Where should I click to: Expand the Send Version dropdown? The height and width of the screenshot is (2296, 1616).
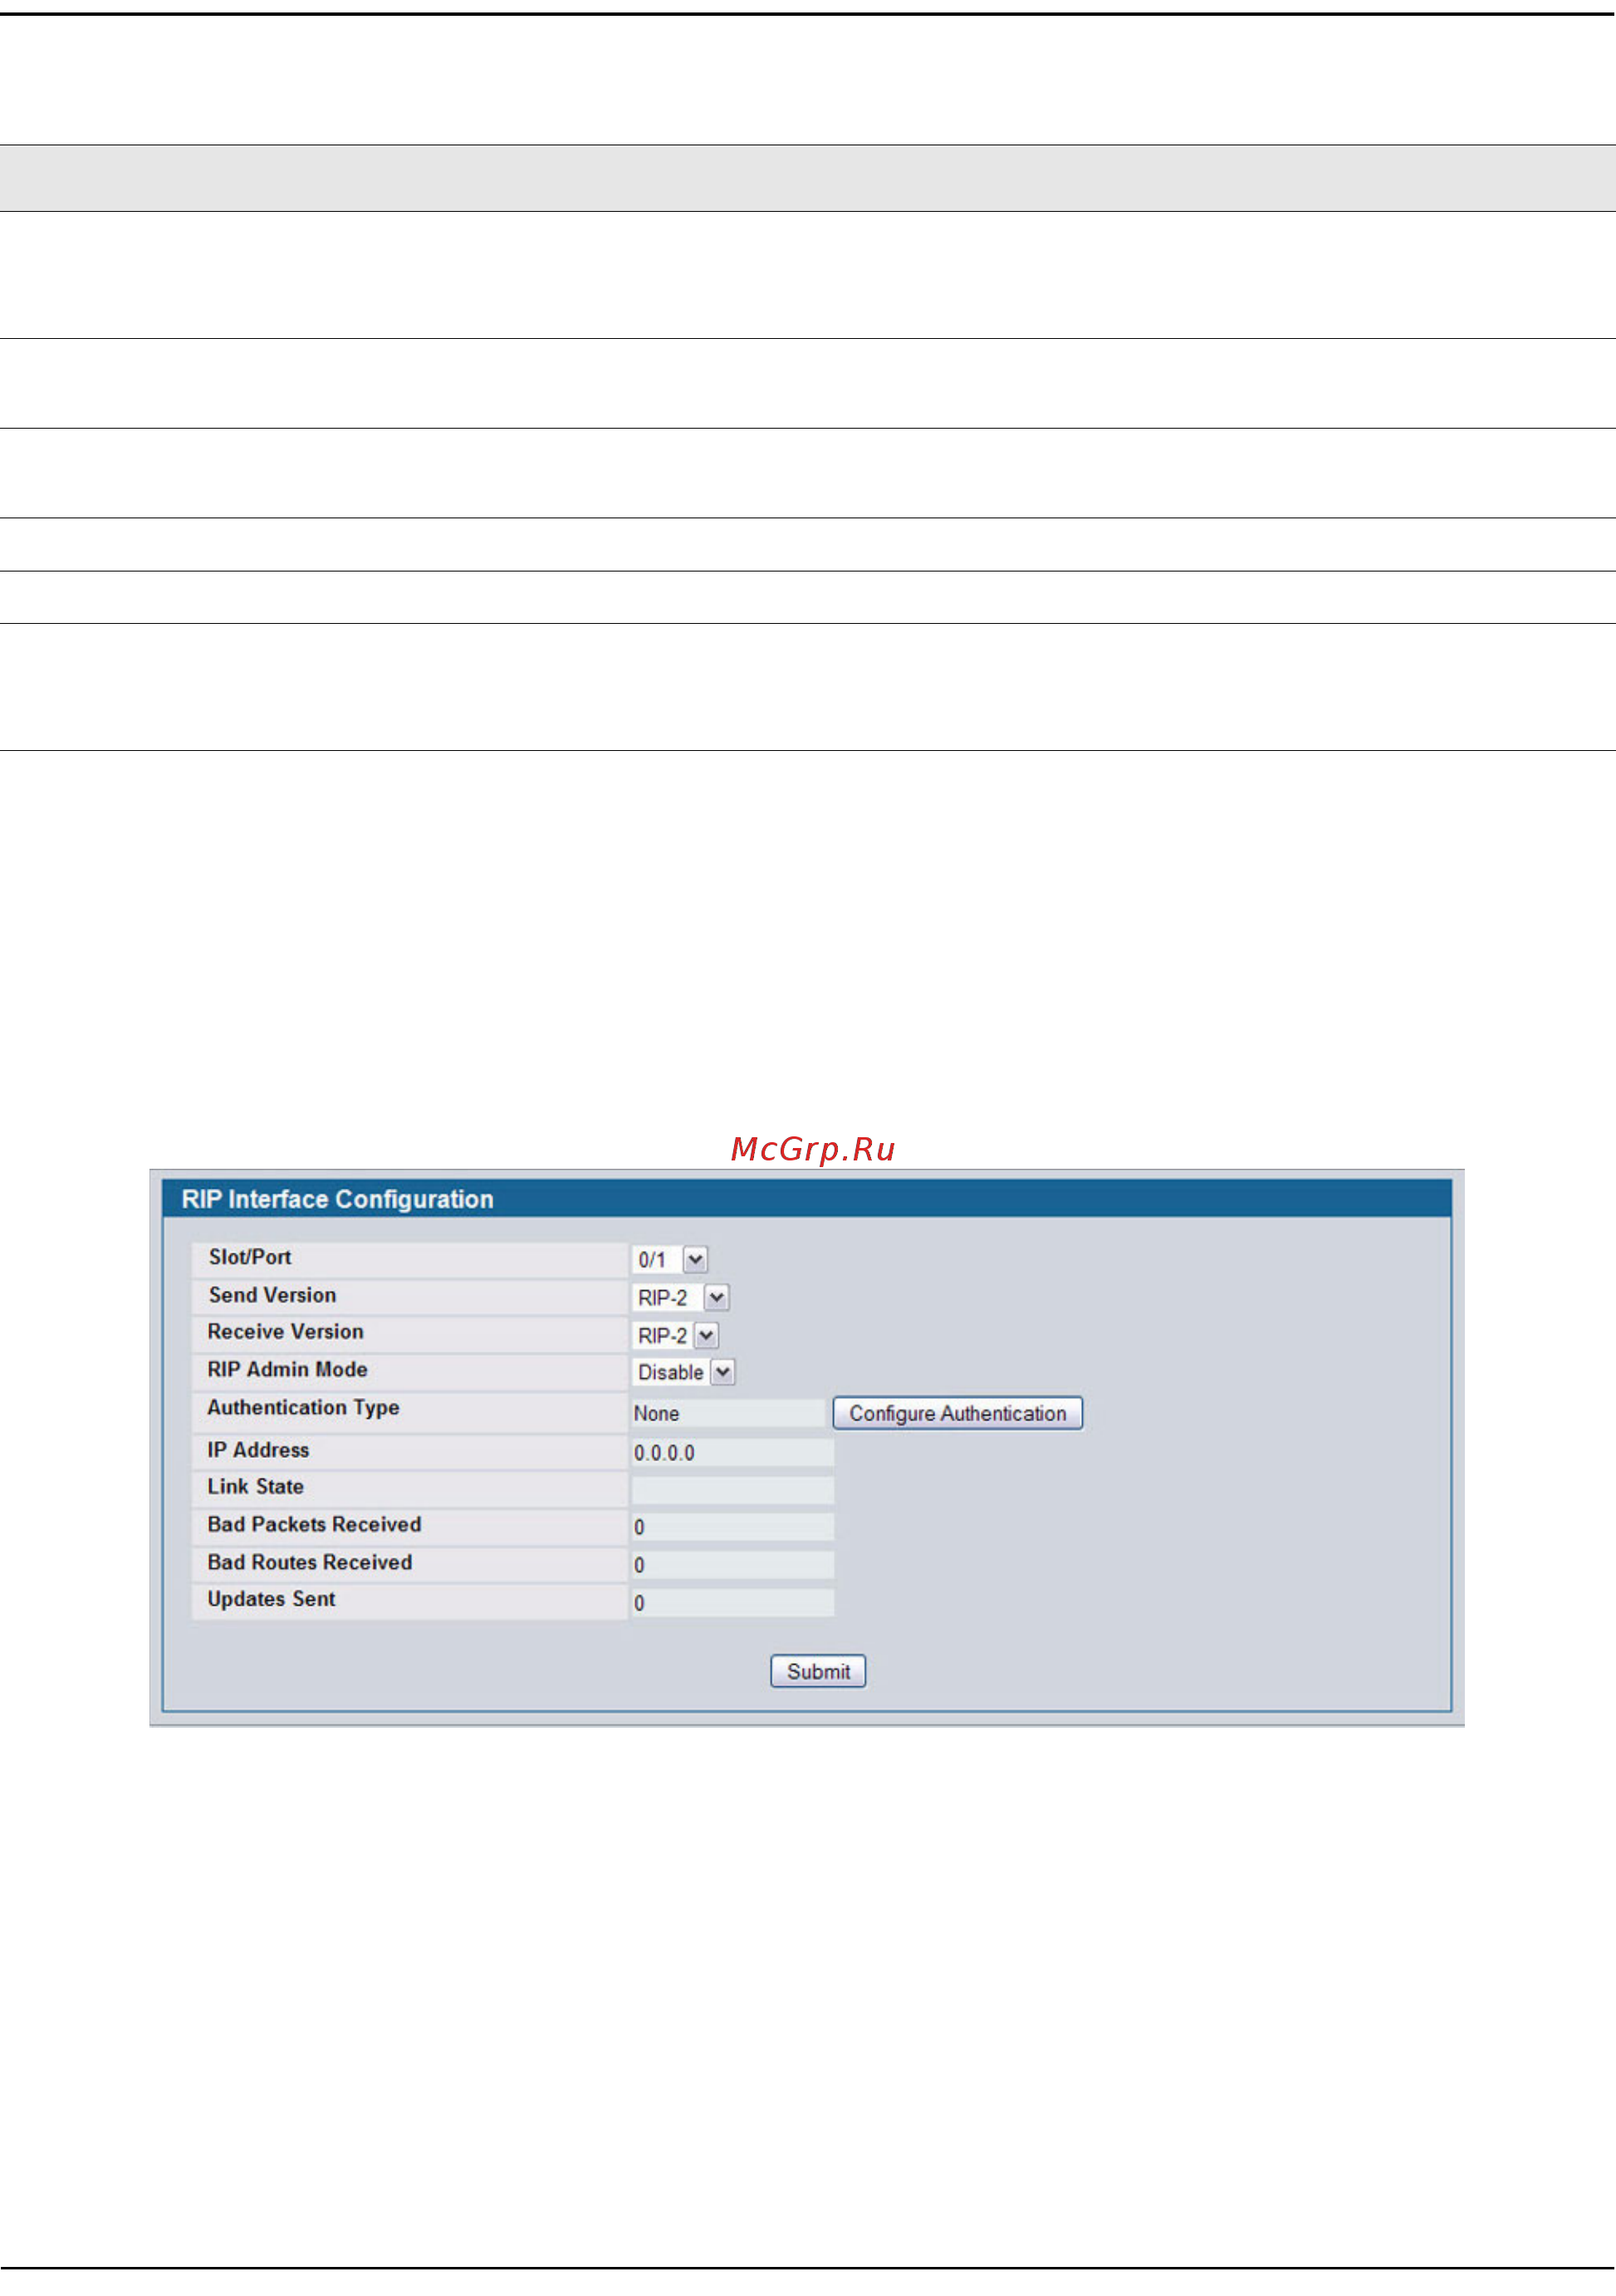pyautogui.click(x=681, y=1297)
